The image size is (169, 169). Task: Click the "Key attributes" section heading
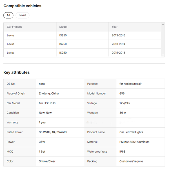coord(16,72)
